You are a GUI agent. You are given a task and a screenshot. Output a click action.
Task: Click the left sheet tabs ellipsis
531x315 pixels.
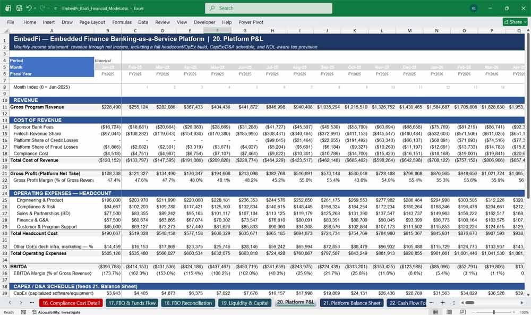[x=32, y=303]
